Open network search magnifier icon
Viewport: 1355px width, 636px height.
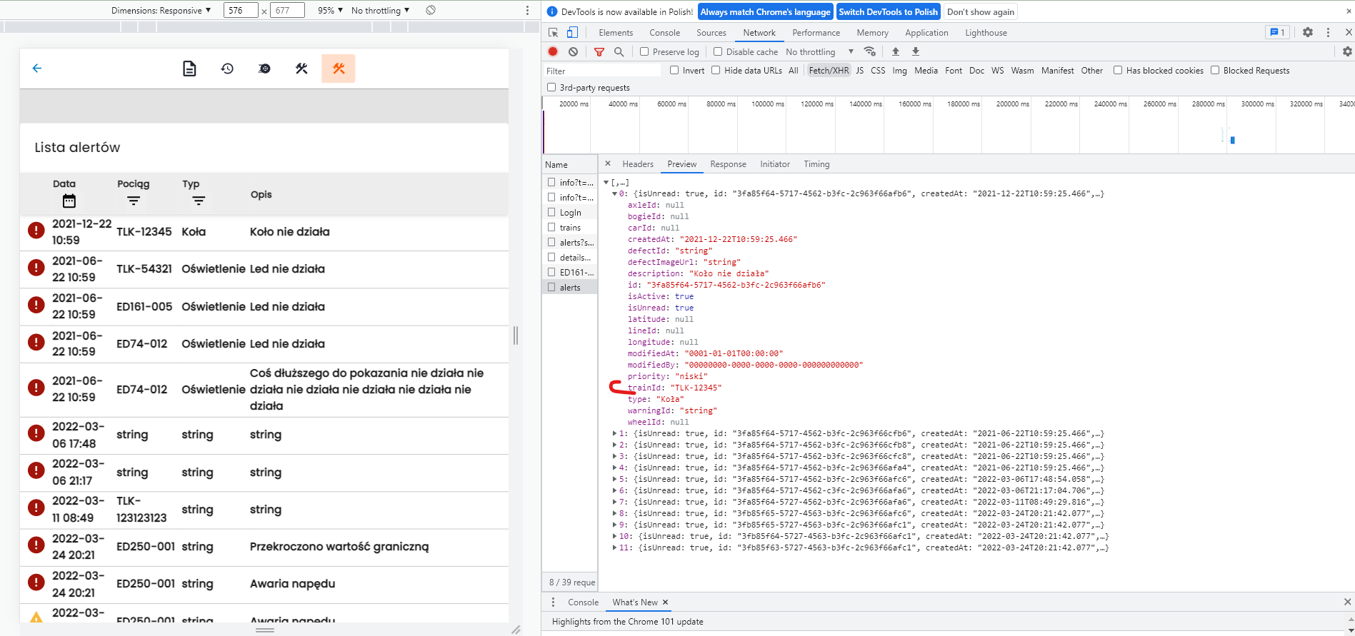coord(619,51)
